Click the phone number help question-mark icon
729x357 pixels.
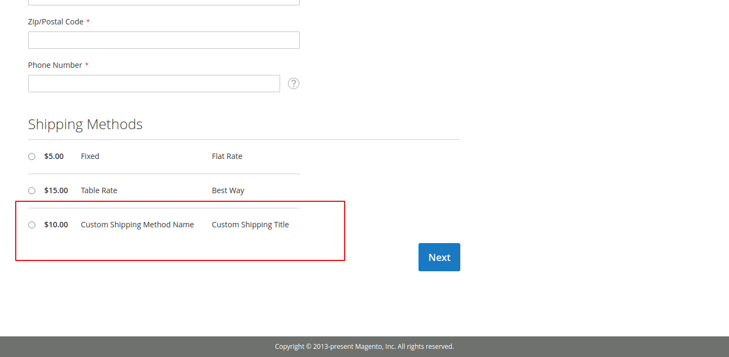[294, 84]
